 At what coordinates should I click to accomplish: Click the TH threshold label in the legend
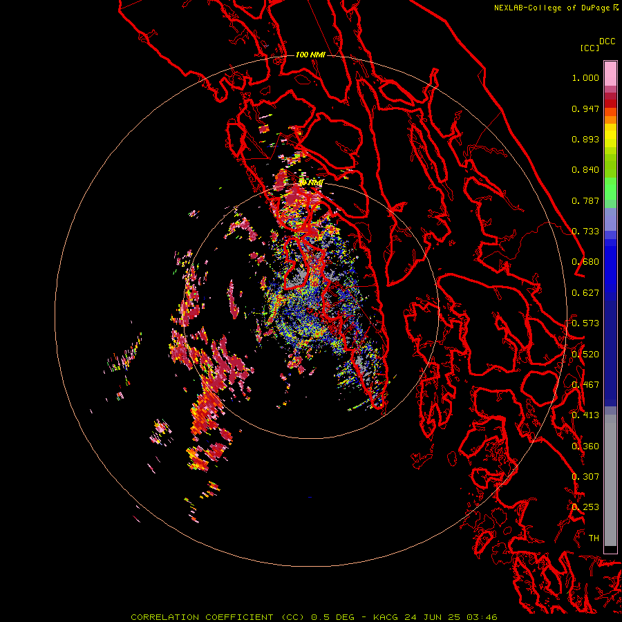594,538
